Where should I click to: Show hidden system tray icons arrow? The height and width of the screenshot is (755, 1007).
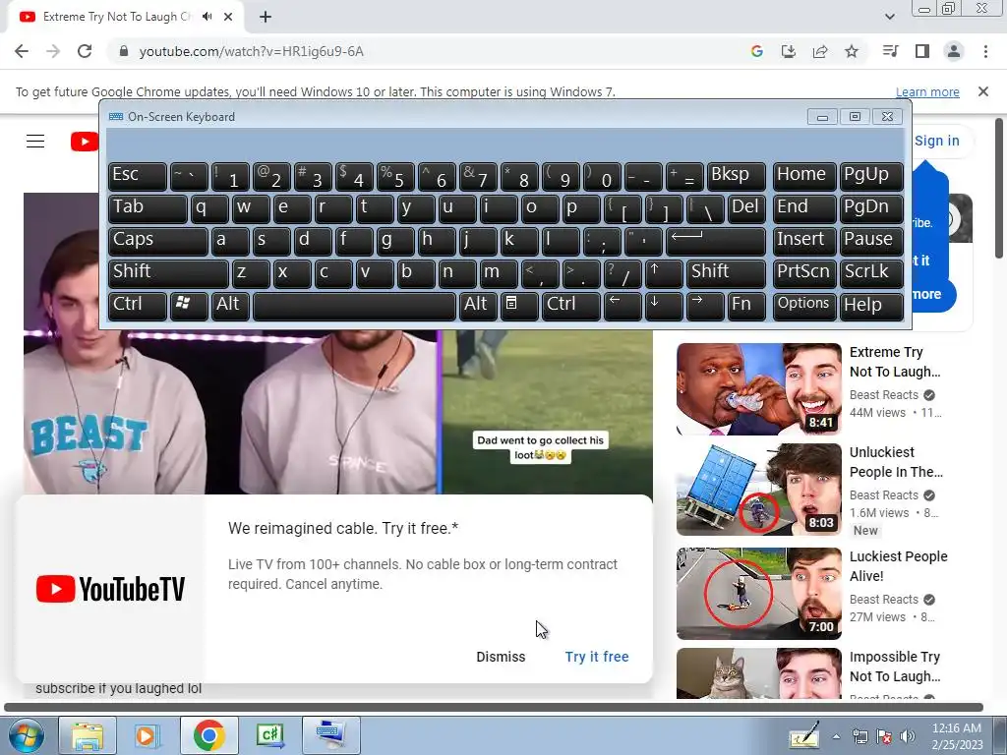tap(836, 737)
